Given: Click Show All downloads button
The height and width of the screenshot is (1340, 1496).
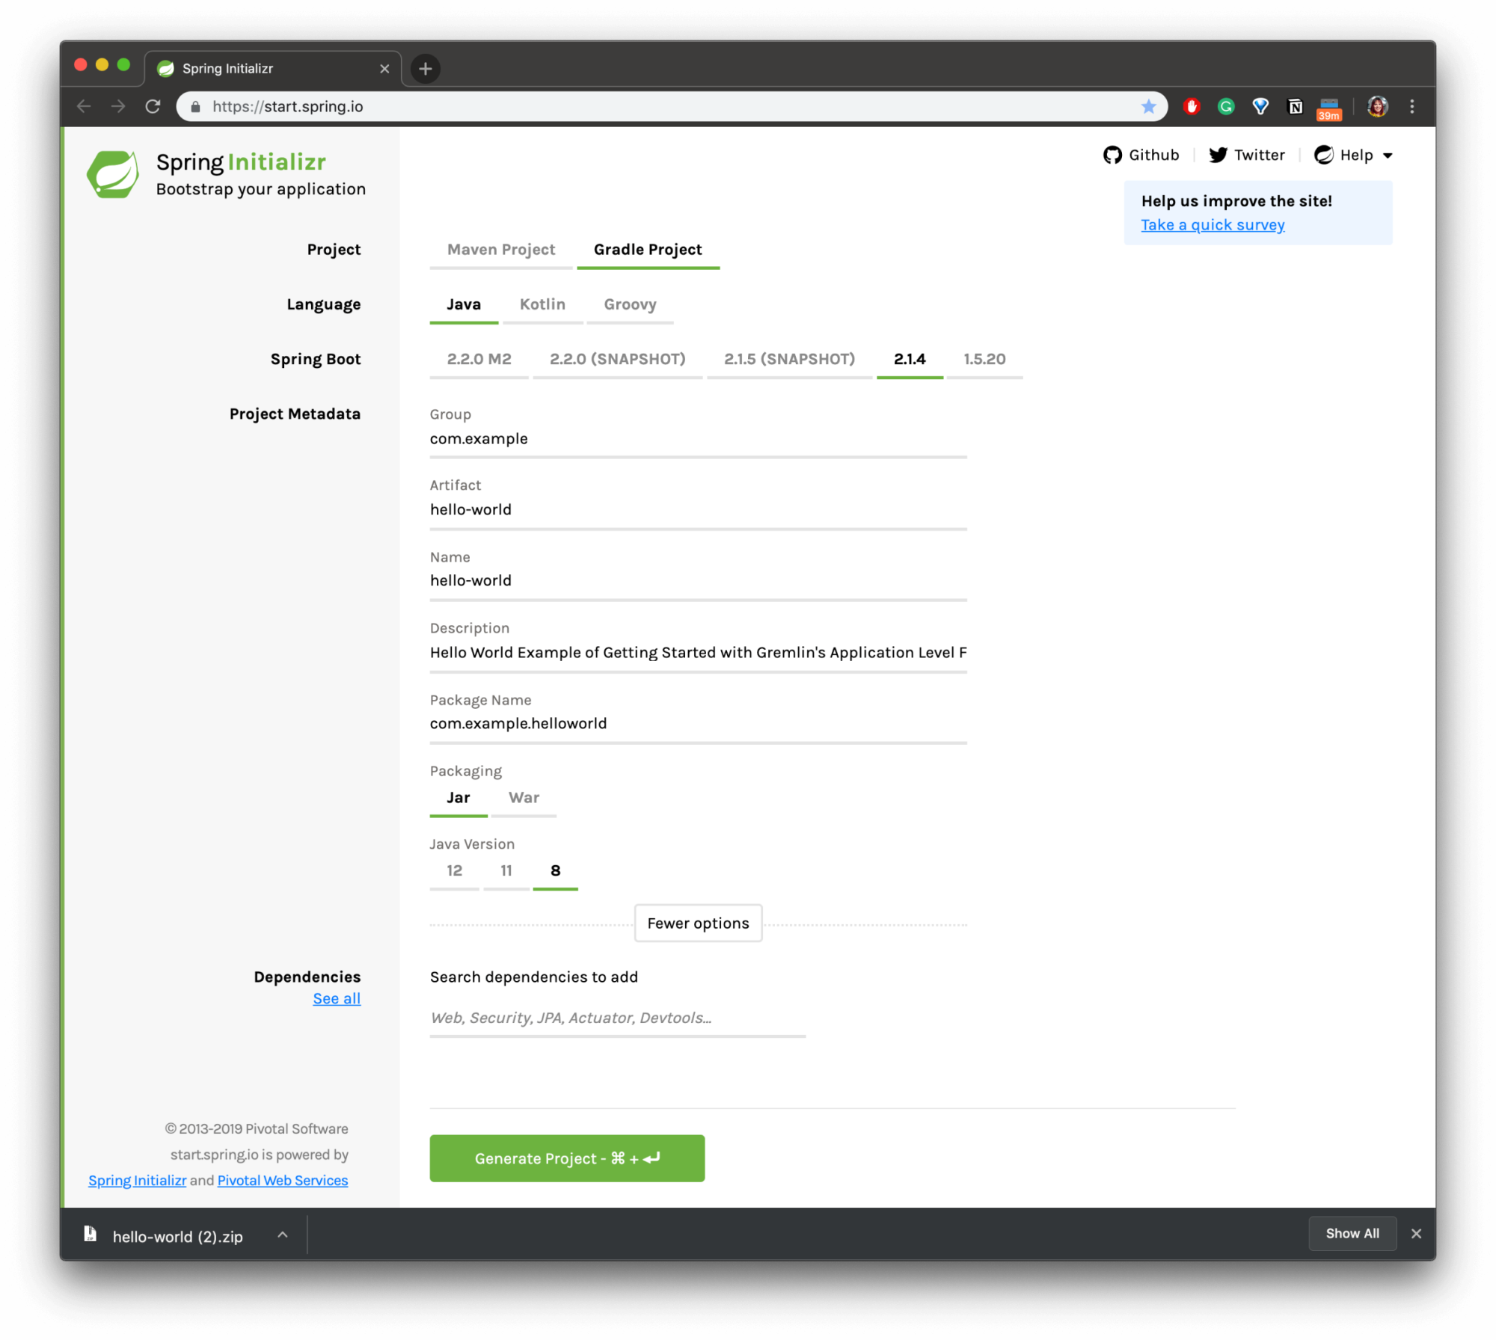Looking at the screenshot, I should [x=1353, y=1235].
